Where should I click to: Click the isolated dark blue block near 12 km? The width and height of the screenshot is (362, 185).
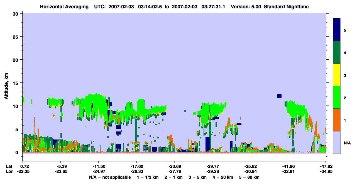pos(279,96)
